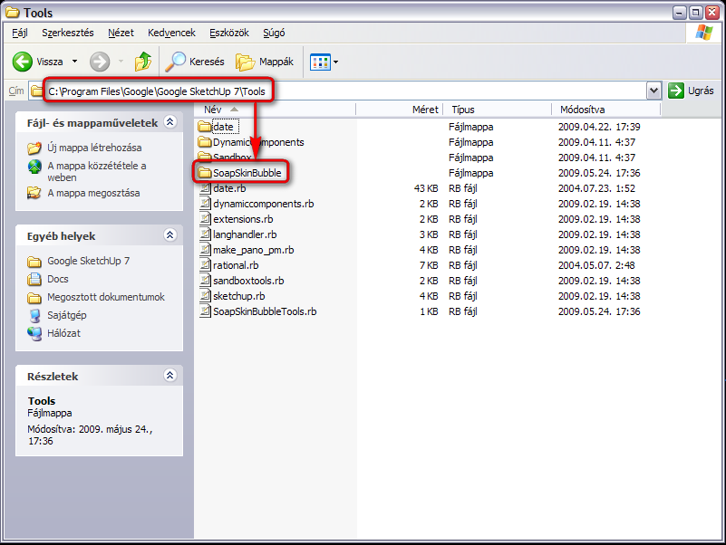Viewport: 726px width, 545px height.
Task: Select the date folder icon
Action: tap(204, 127)
